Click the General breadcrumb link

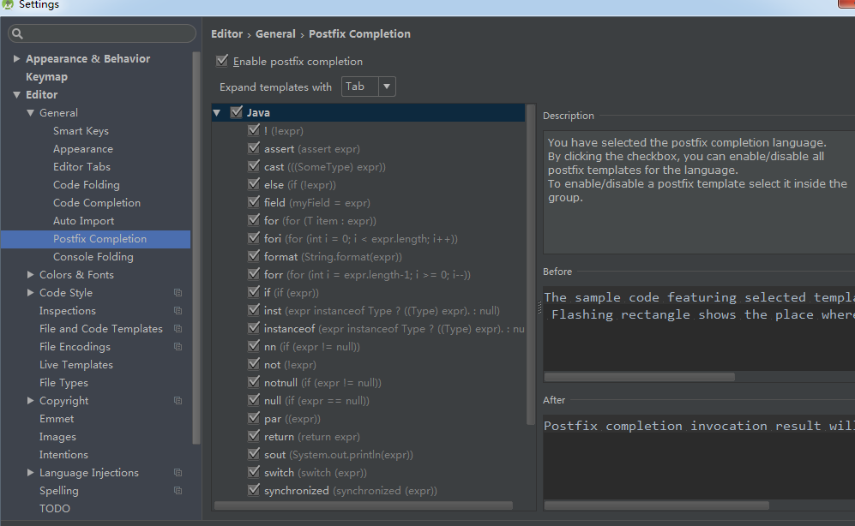(275, 33)
